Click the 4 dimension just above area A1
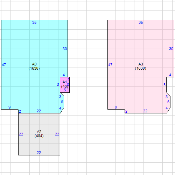Image resolution: width=175 pixels, height=175 pixels. (x=64, y=75)
